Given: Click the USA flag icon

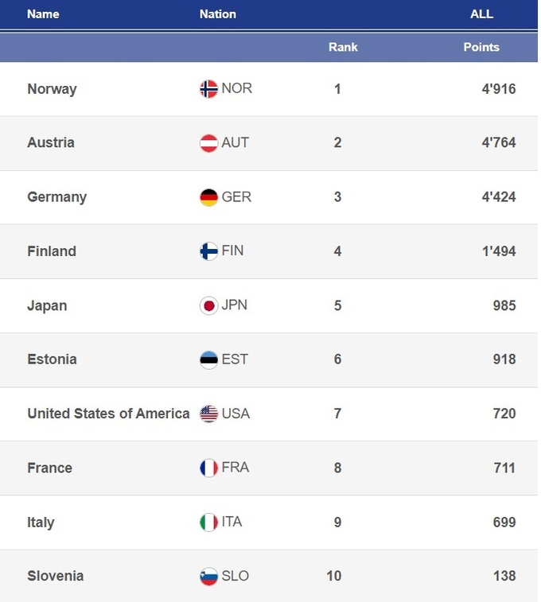Looking at the screenshot, I should [208, 414].
